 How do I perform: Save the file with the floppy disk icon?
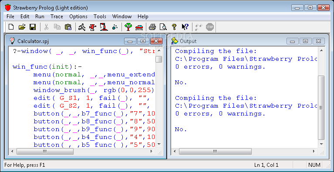coord(33,27)
